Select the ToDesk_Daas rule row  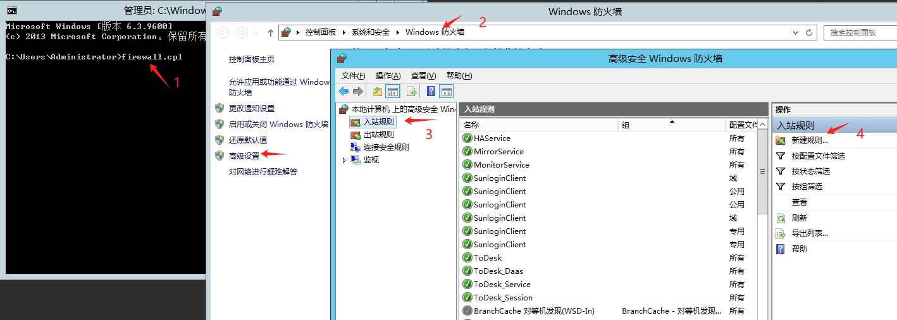[609, 271]
